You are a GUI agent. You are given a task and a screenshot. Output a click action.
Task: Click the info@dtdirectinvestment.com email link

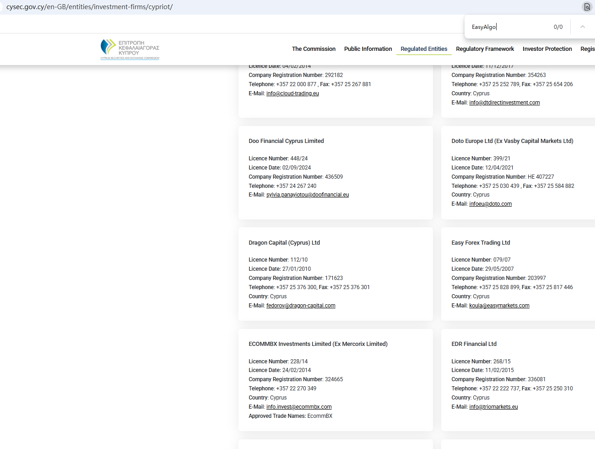tap(504, 103)
